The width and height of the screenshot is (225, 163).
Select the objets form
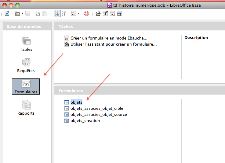(76, 102)
